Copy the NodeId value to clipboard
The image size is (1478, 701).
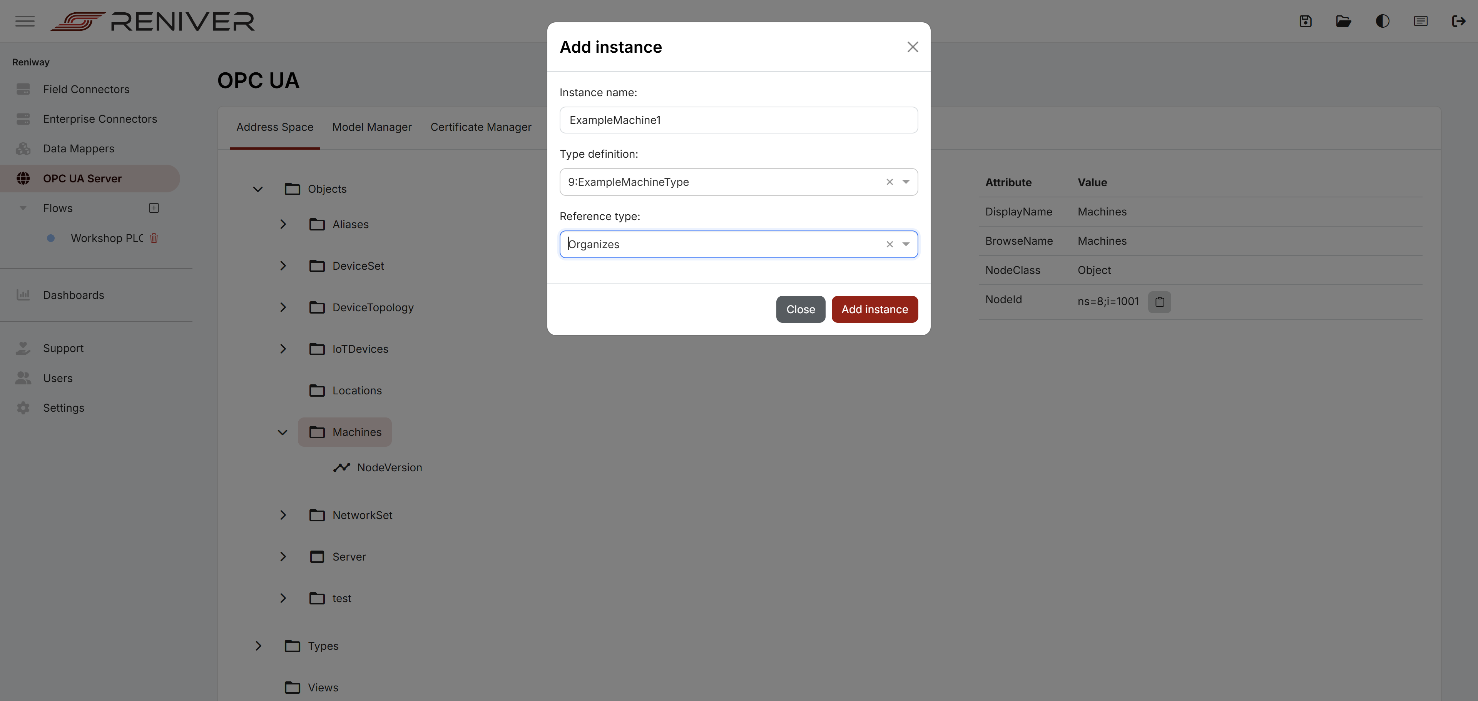[x=1160, y=301]
